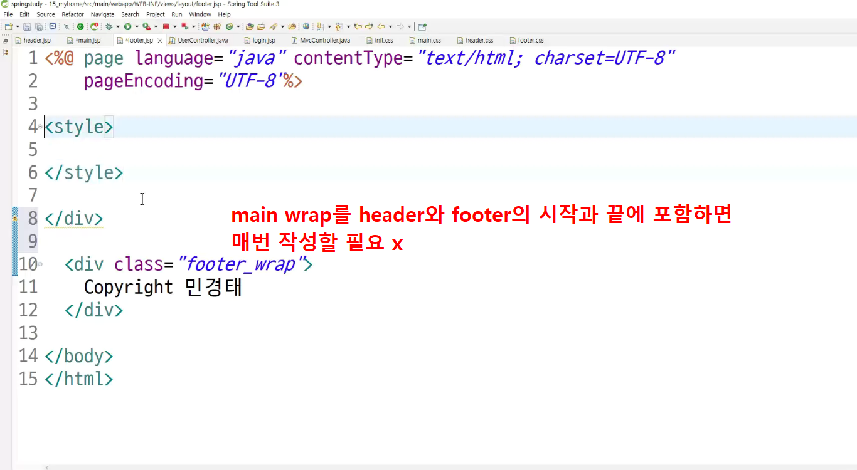Expand the New Class dropdown arrow
This screenshot has height=470, width=857.
(x=238, y=27)
